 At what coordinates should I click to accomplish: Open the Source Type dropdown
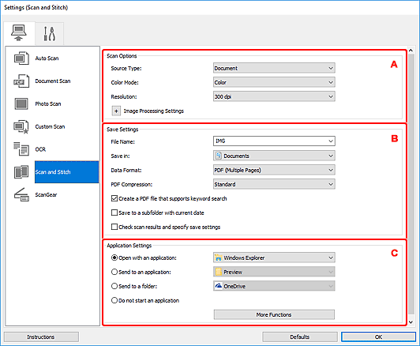coord(274,68)
